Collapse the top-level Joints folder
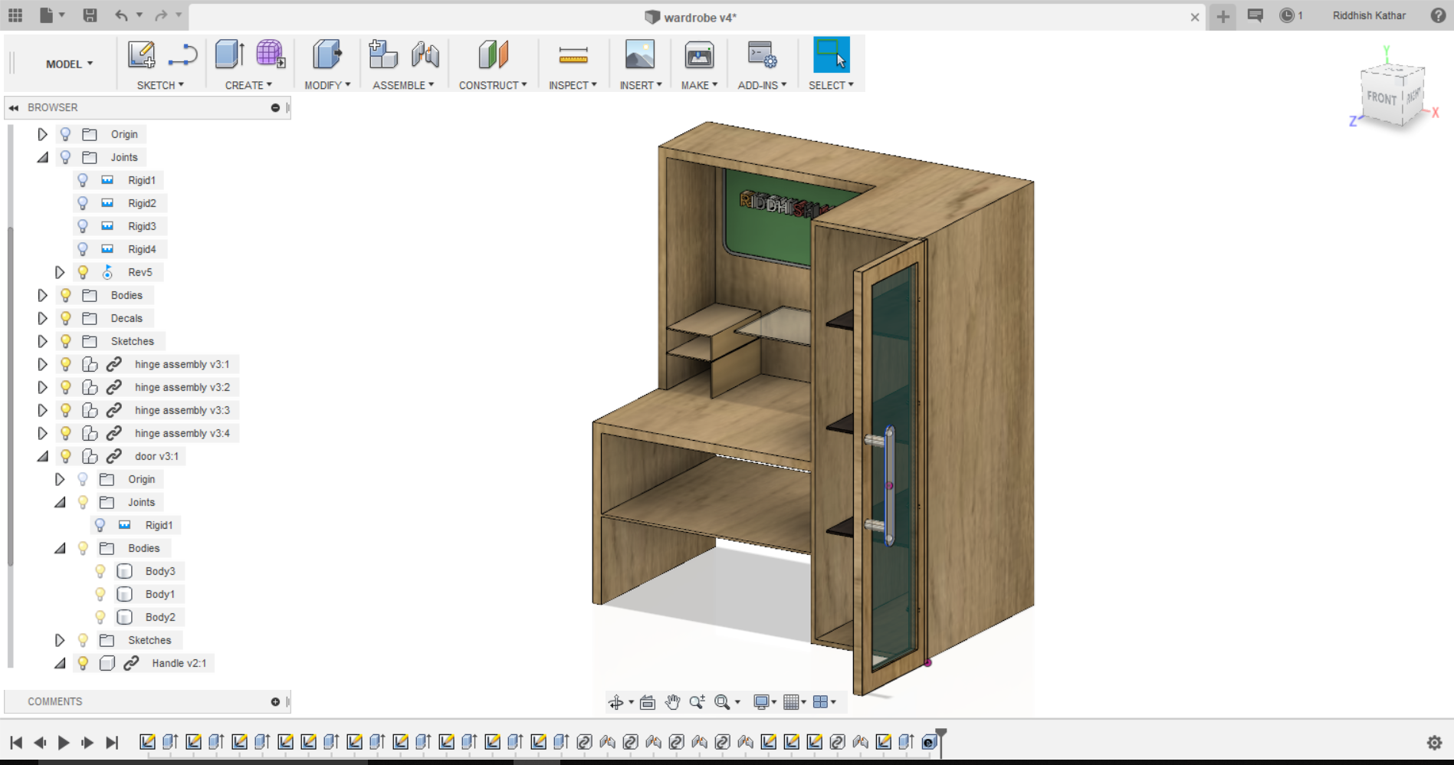The image size is (1454, 765). [x=42, y=157]
